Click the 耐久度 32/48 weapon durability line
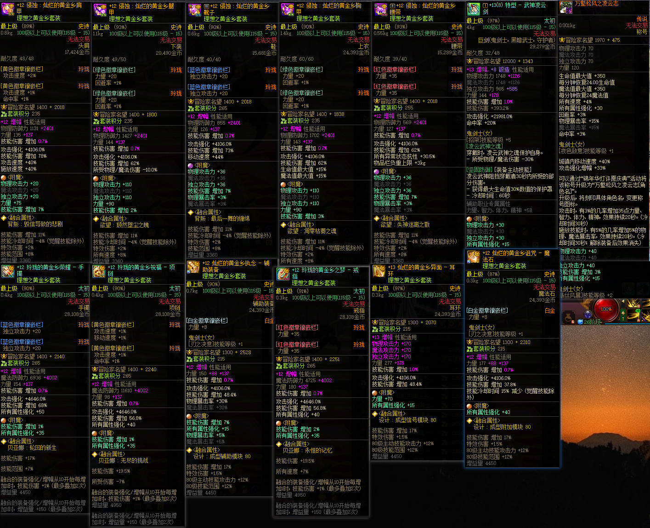Screen dimensions: 650x528 (483, 53)
